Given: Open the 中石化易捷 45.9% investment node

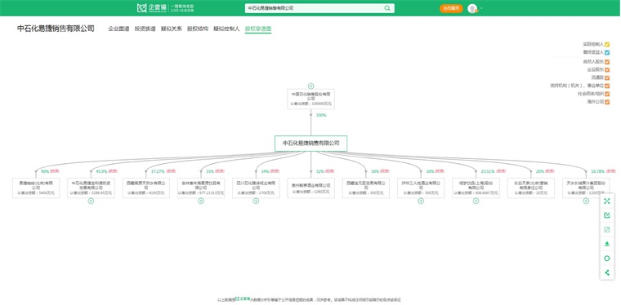Looking at the screenshot, I should click(91, 188).
